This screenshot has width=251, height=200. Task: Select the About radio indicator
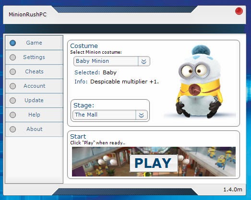click(12, 129)
